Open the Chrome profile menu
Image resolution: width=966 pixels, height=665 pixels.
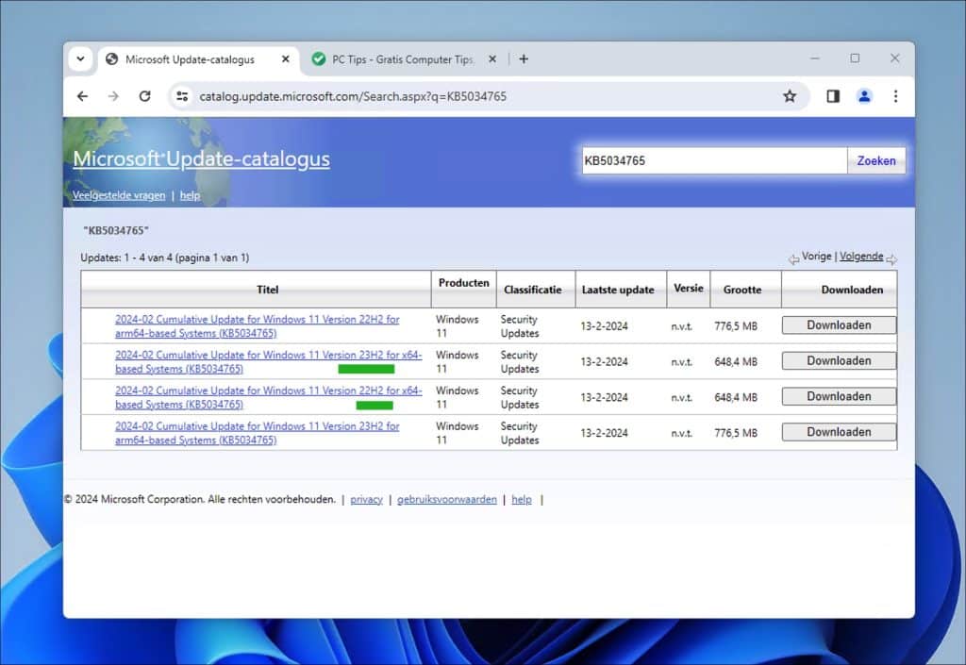coord(864,96)
